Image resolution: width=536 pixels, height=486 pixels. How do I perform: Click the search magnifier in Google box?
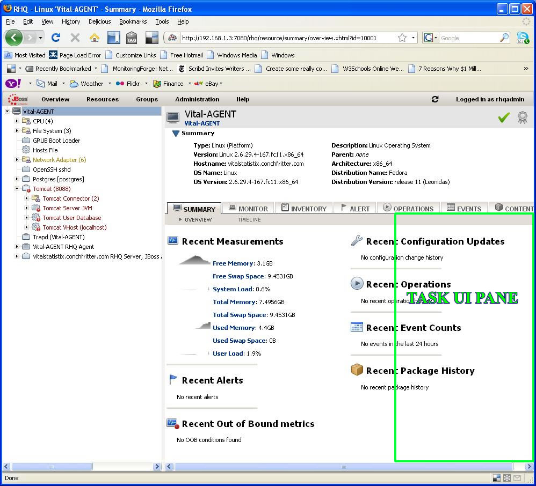(504, 38)
